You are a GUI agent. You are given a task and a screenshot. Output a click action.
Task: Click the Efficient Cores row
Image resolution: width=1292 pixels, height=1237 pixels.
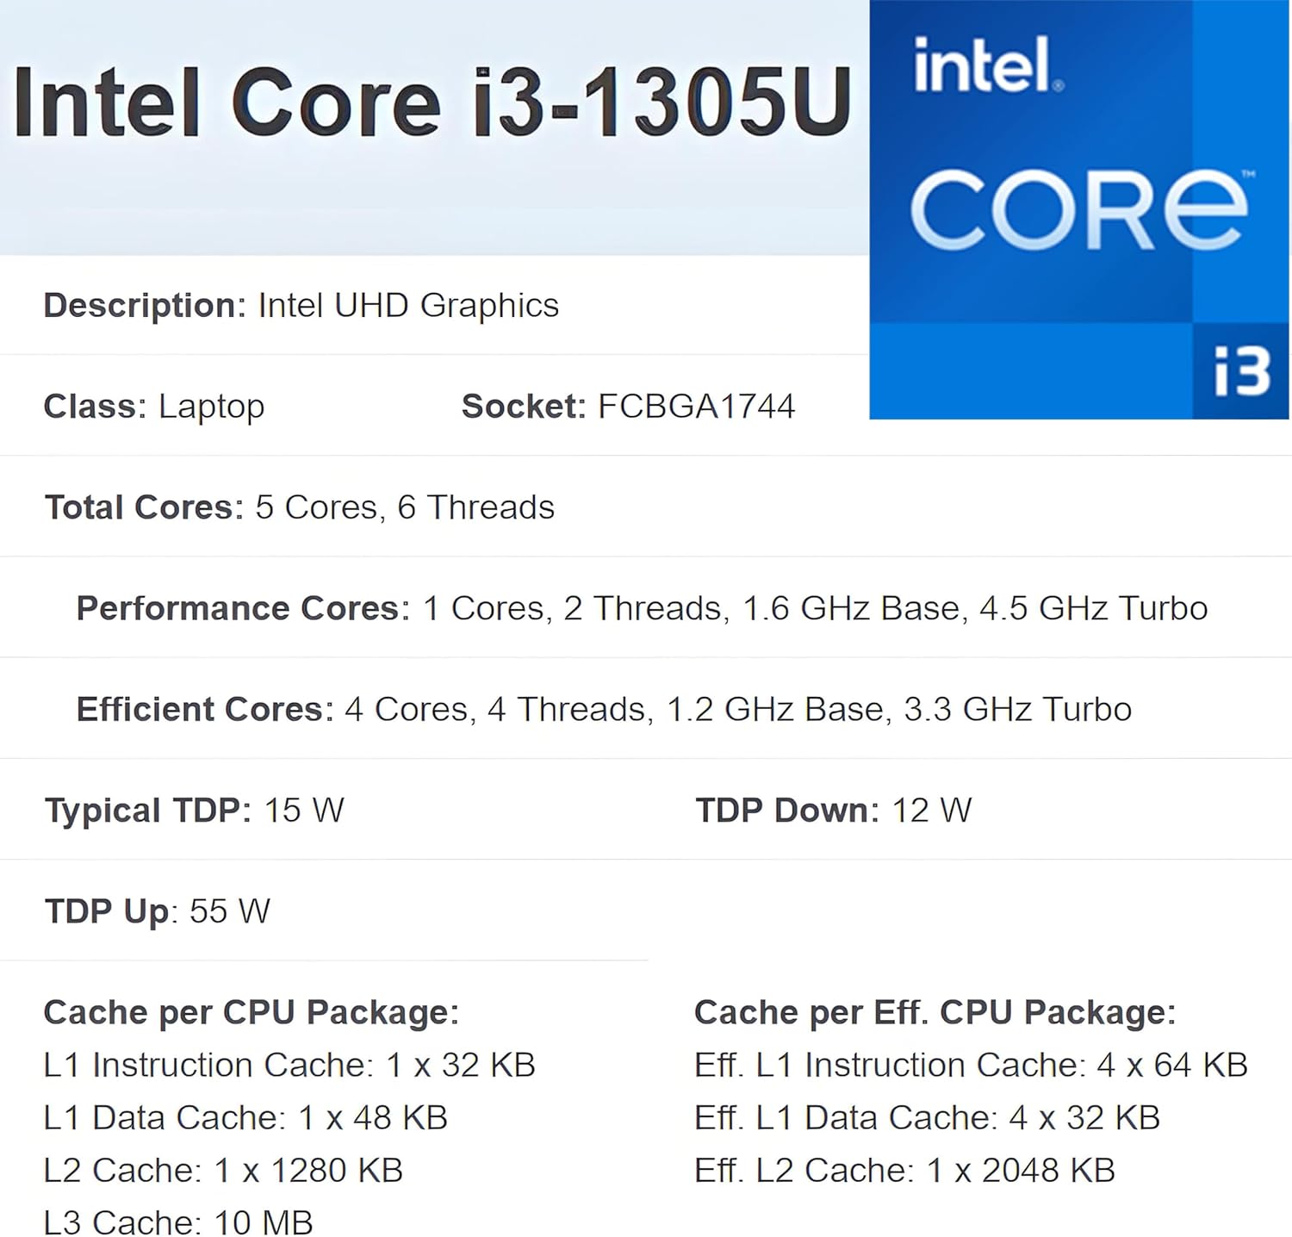tap(604, 710)
